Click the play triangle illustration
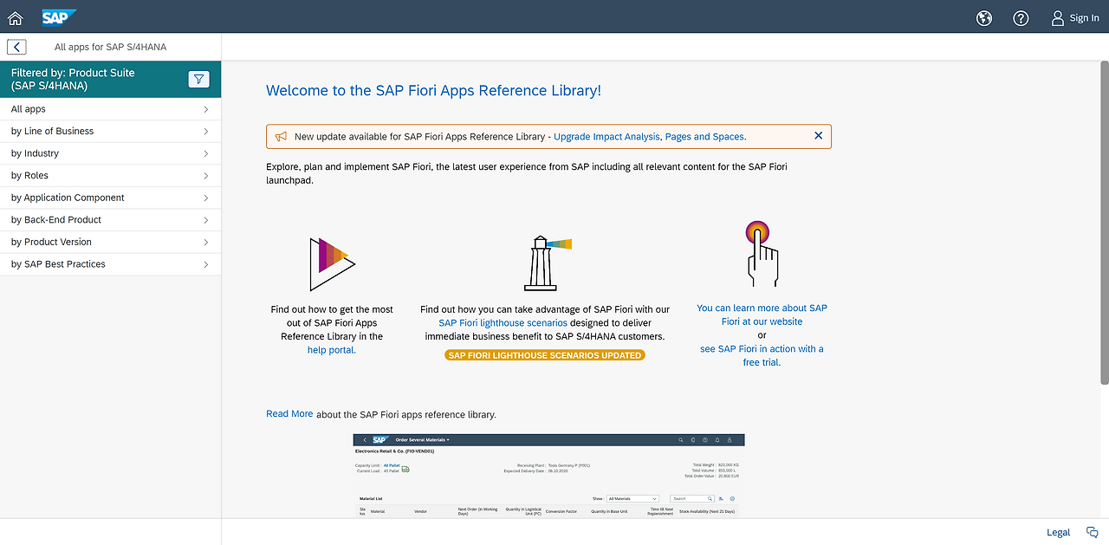This screenshot has width=1109, height=545. pos(331,263)
